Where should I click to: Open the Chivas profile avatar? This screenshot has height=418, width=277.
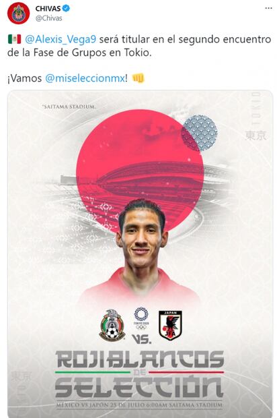coord(18,13)
